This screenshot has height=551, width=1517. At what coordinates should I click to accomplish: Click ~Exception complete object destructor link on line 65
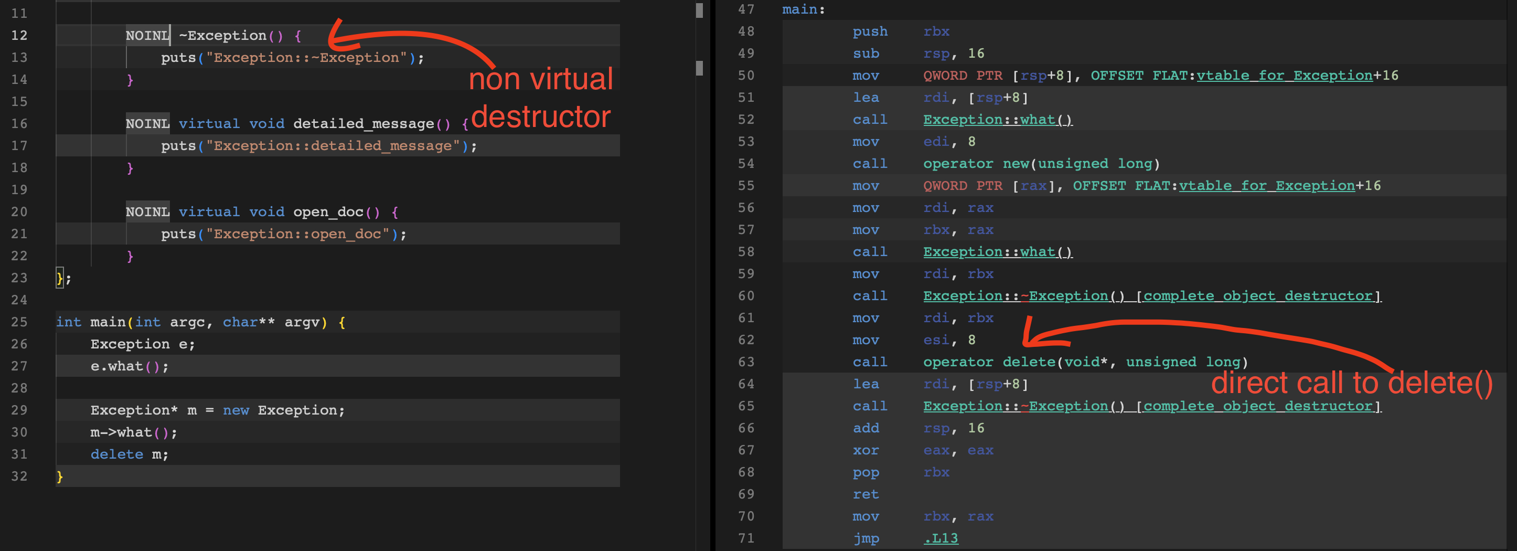(1152, 406)
